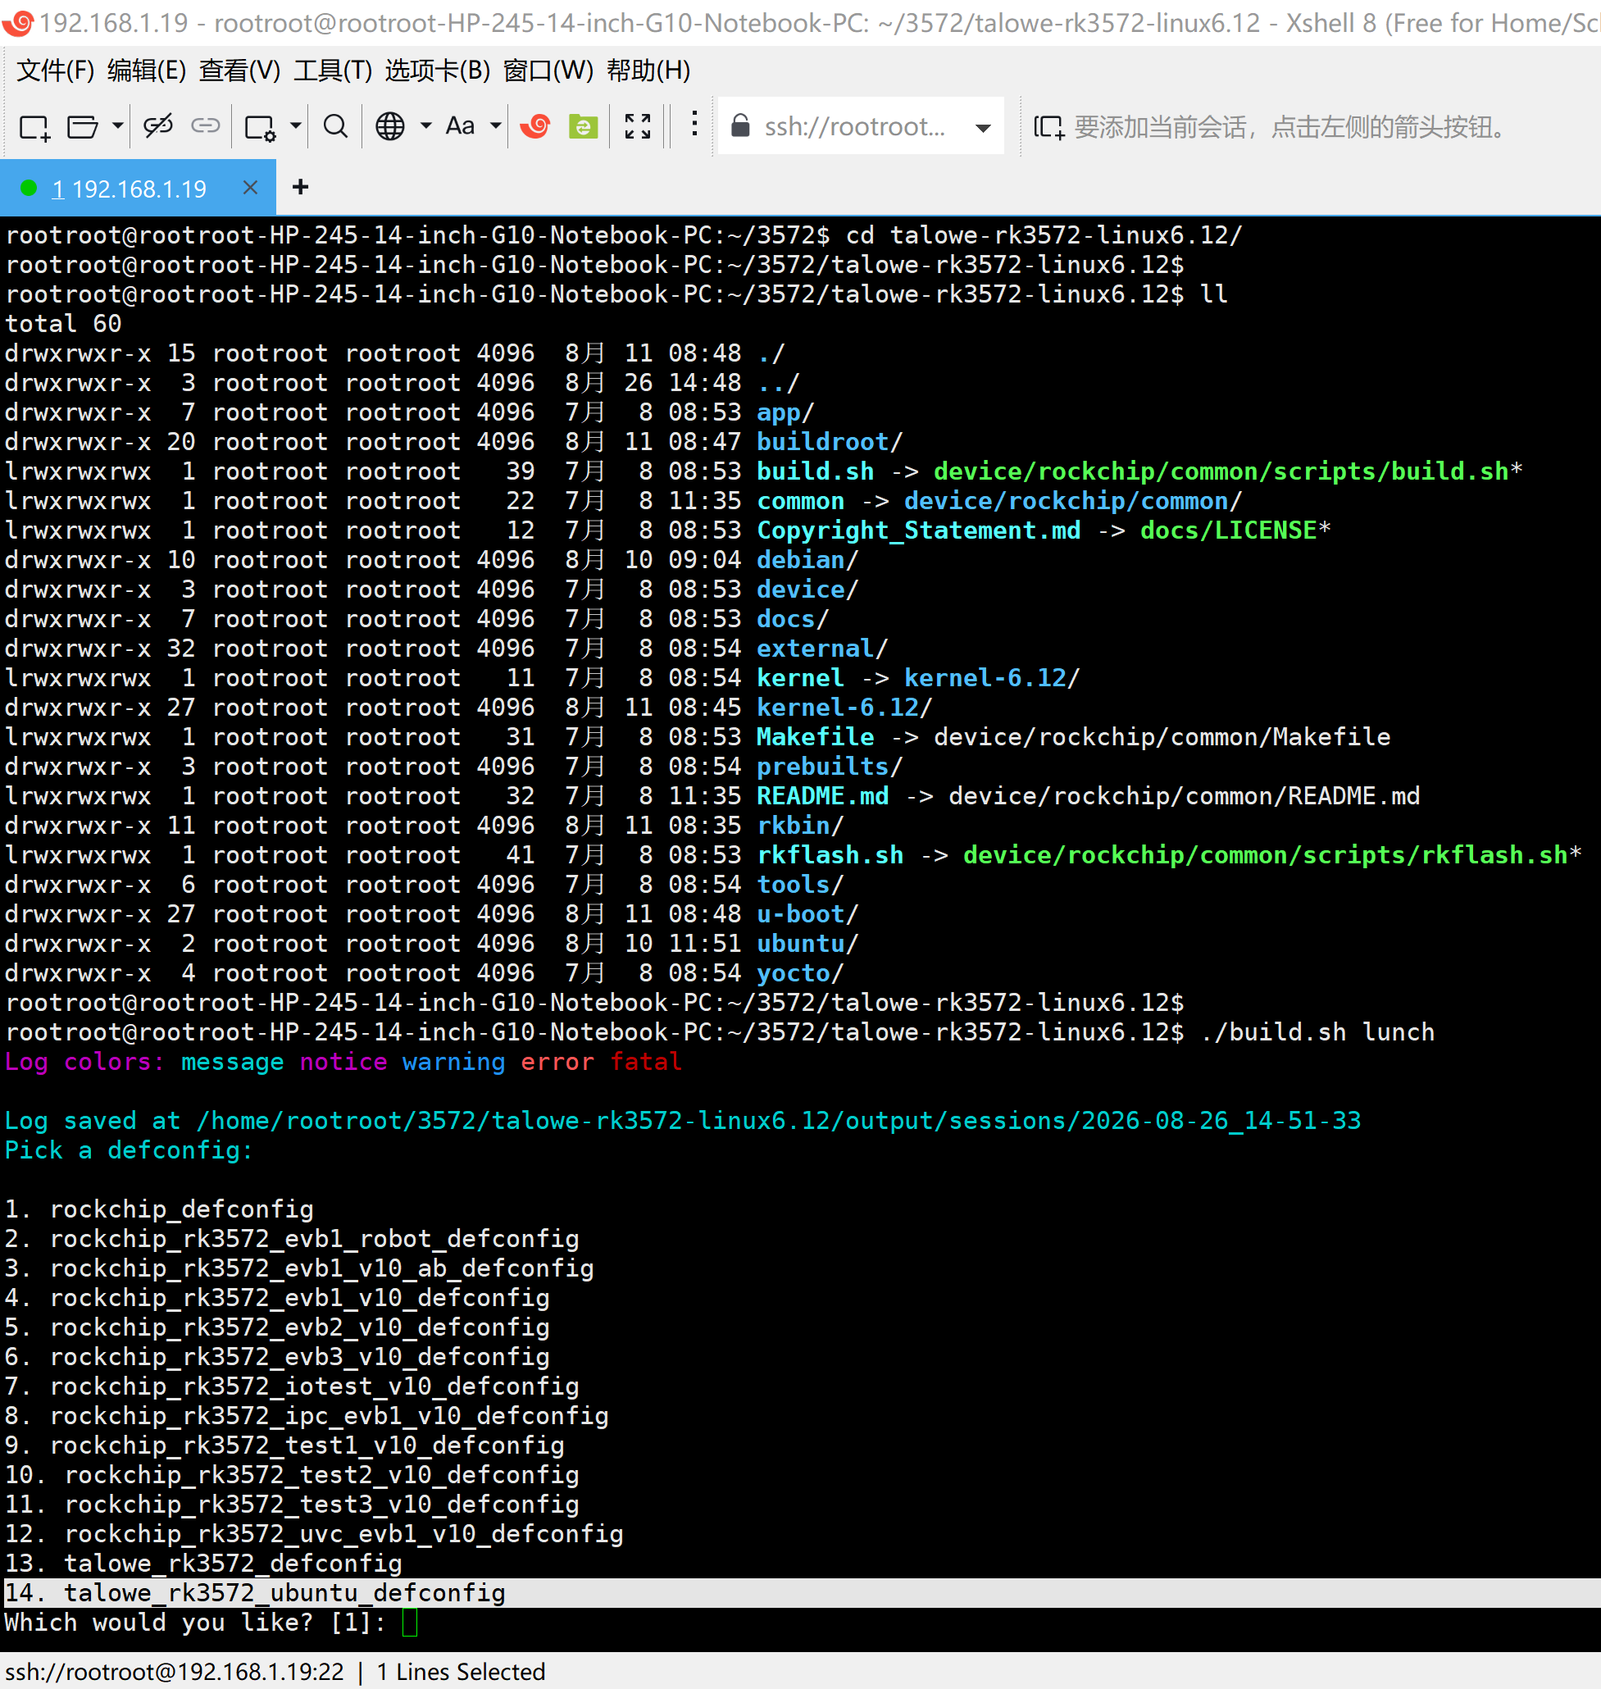Click 'ubuntu/' directory name

coord(807,943)
